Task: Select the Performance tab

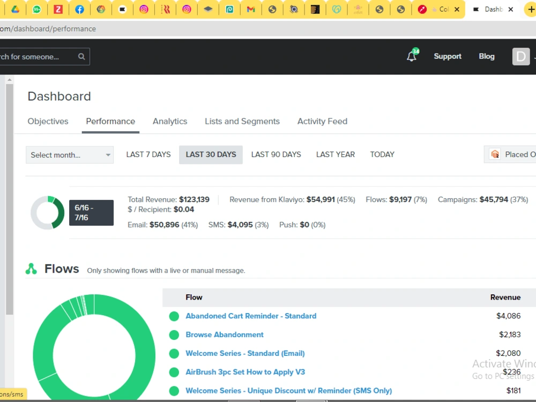Action: (110, 121)
